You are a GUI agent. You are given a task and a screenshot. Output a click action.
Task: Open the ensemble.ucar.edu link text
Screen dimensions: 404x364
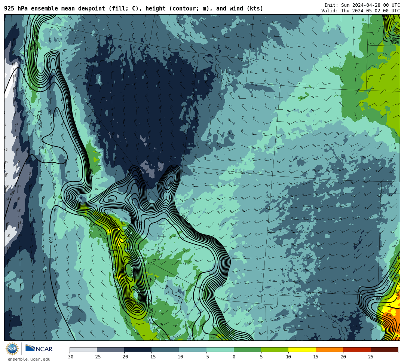29,359
